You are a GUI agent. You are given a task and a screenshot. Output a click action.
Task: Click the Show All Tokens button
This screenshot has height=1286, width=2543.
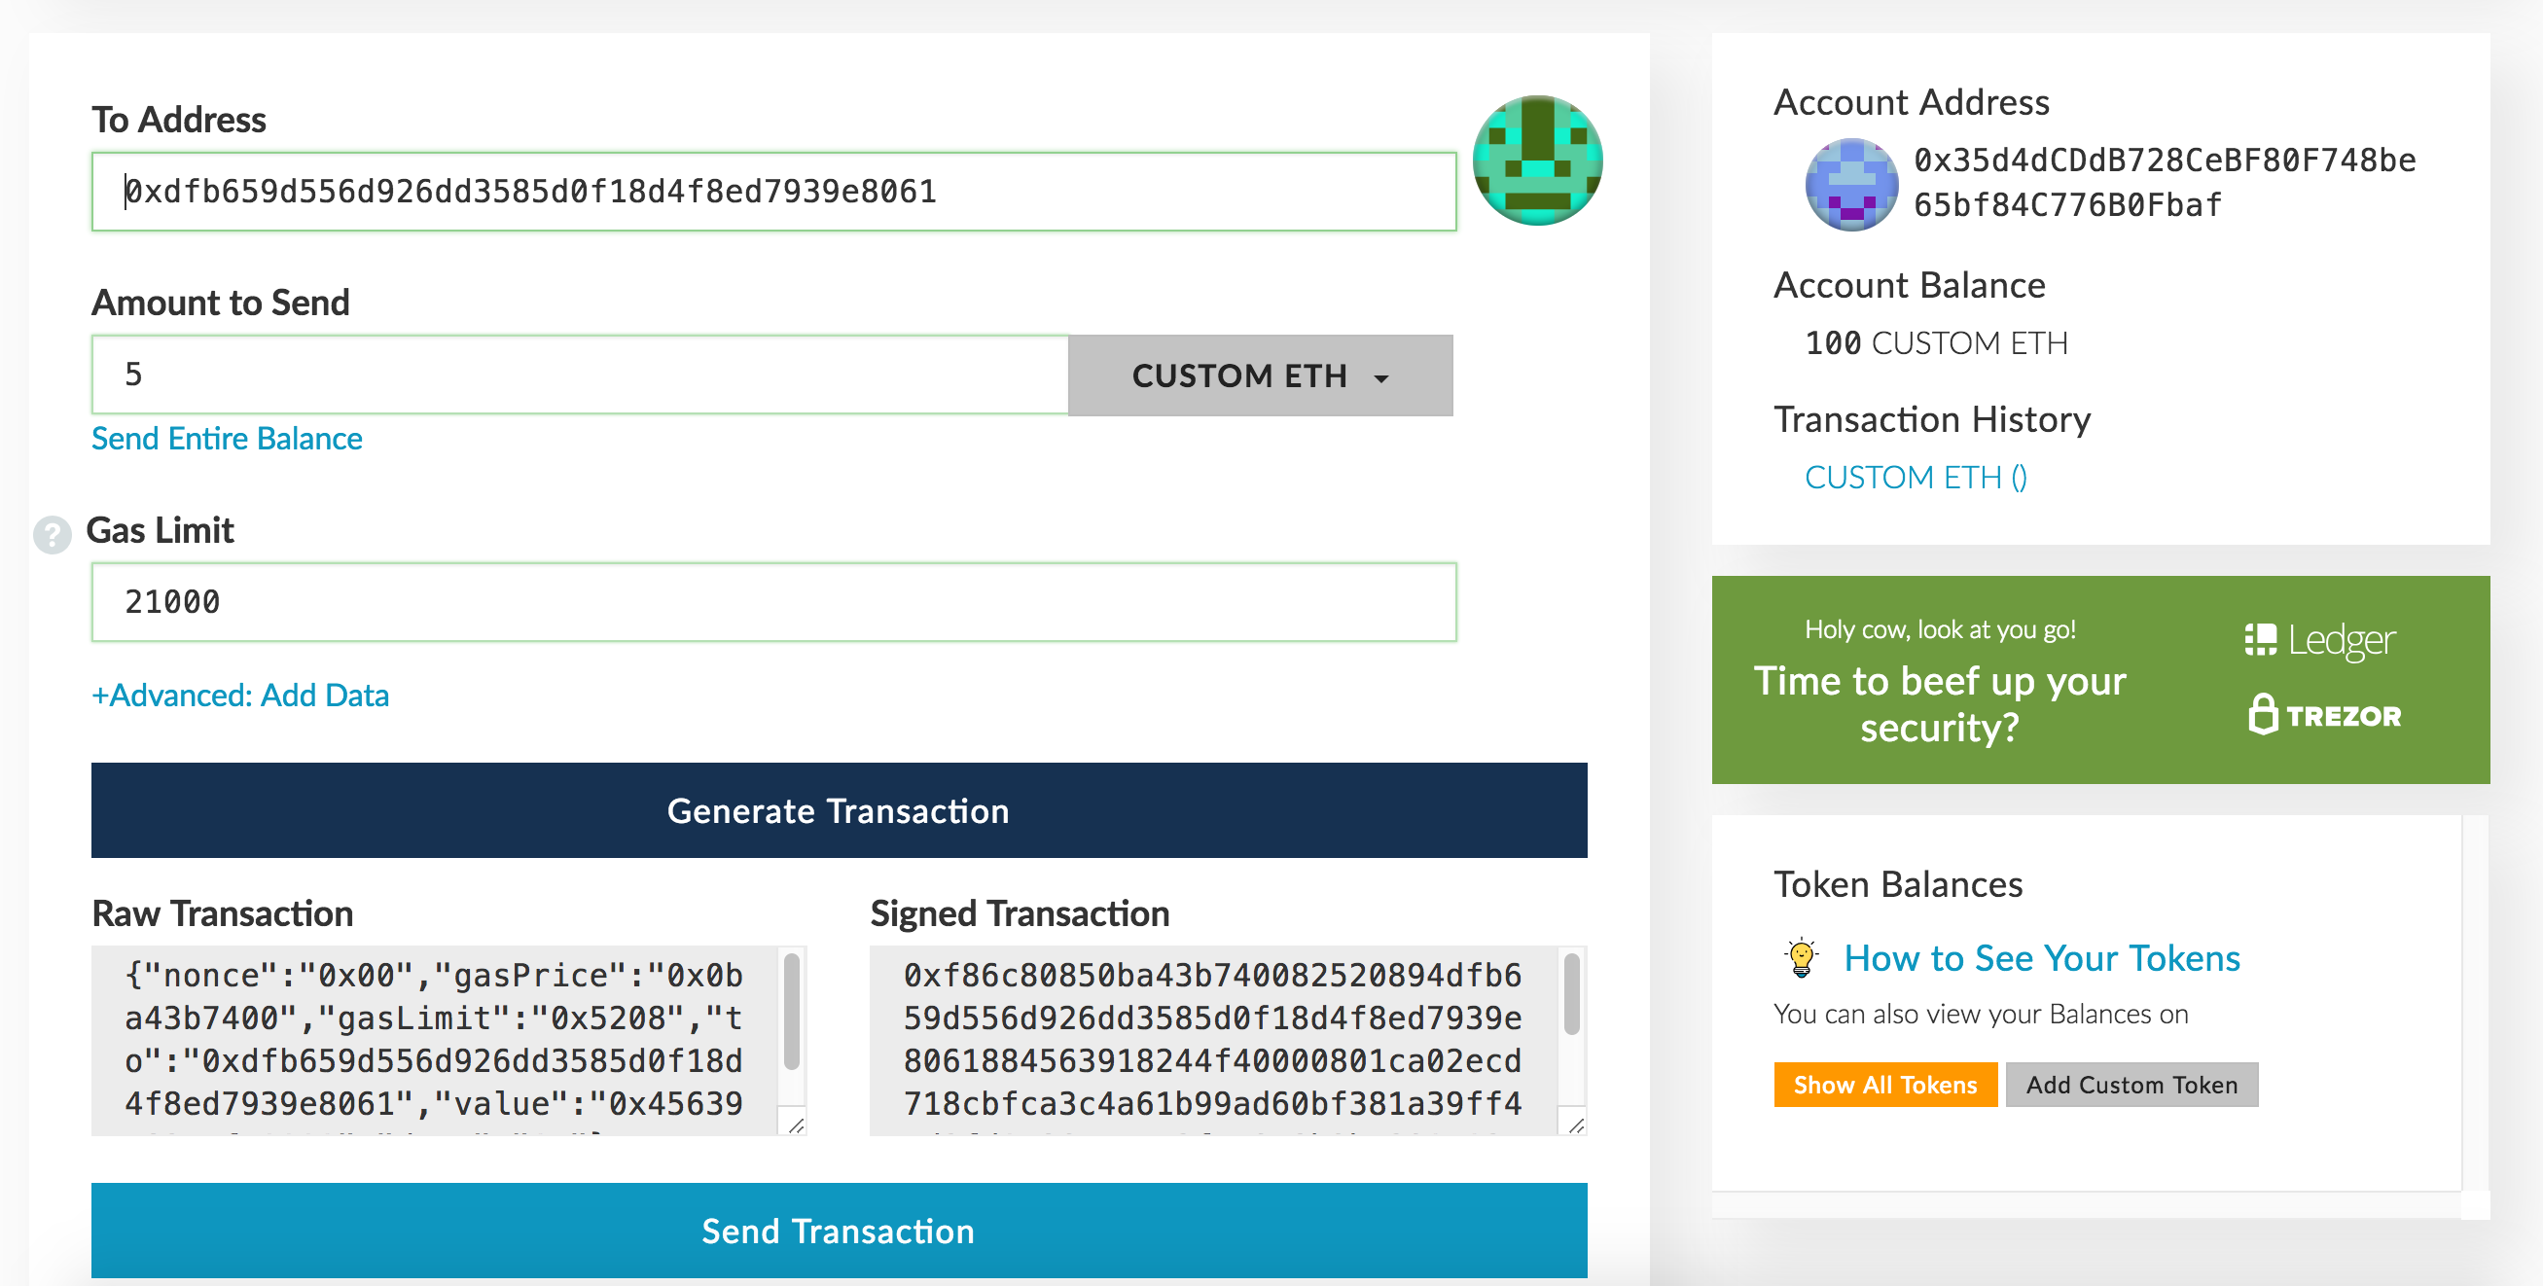(x=1884, y=1085)
